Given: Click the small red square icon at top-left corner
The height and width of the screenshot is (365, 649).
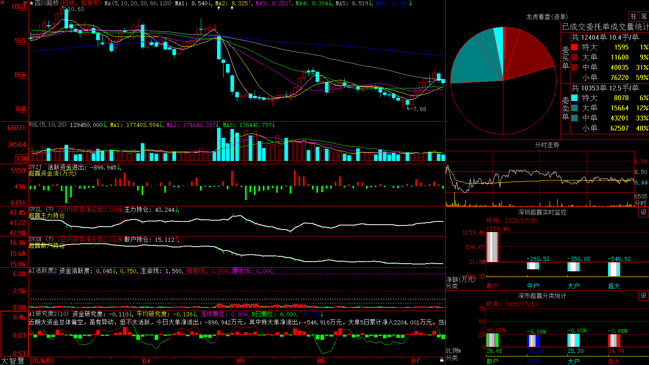Looking at the screenshot, I should coord(2,2).
